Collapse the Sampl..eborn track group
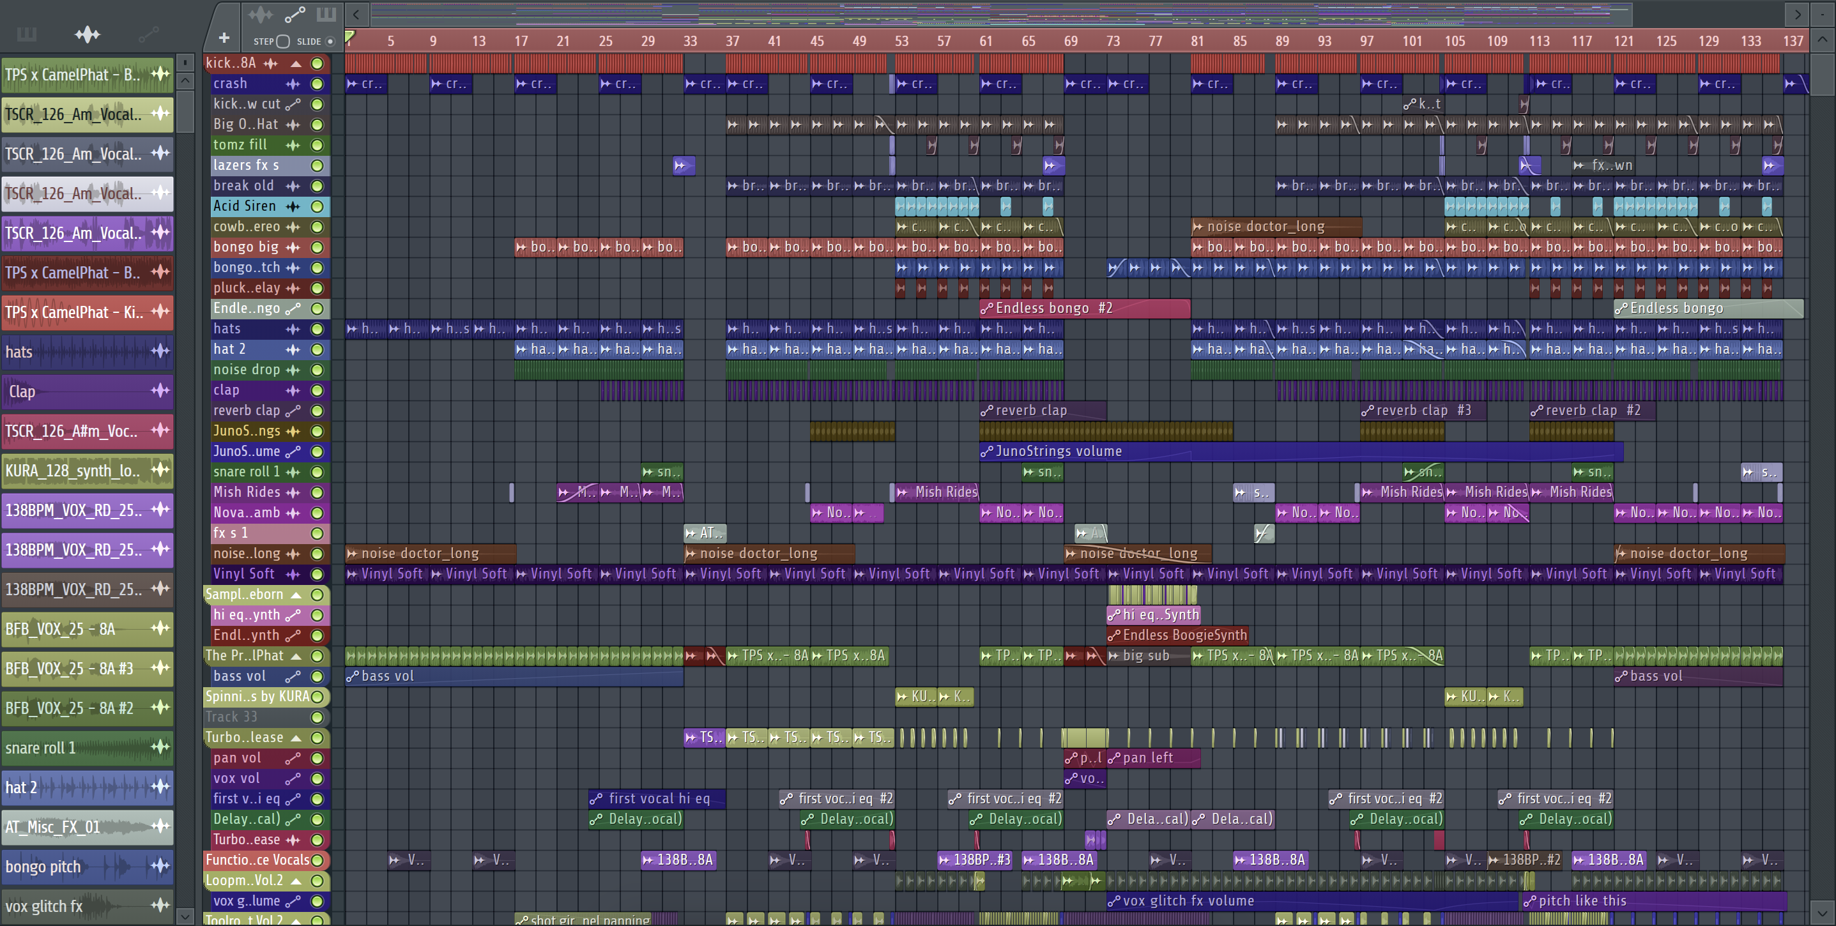This screenshot has width=1836, height=926. pos(296,595)
